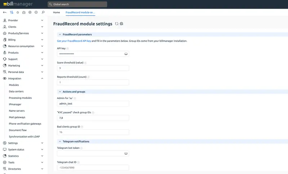
Task: Open the Products menu section
Action: point(13,52)
